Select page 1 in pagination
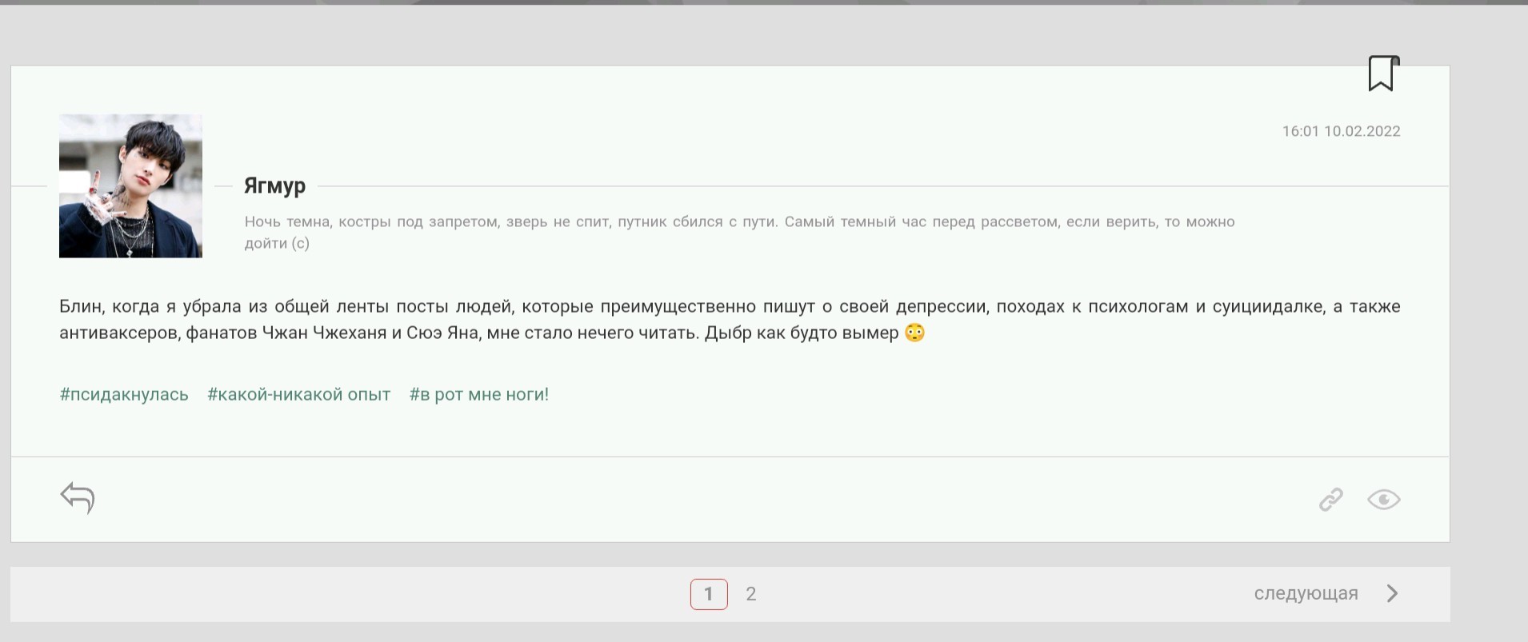1528x642 pixels. click(709, 594)
